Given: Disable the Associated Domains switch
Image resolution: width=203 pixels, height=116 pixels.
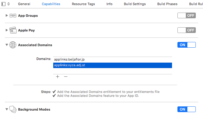Looking at the screenshot, I should (x=186, y=45).
